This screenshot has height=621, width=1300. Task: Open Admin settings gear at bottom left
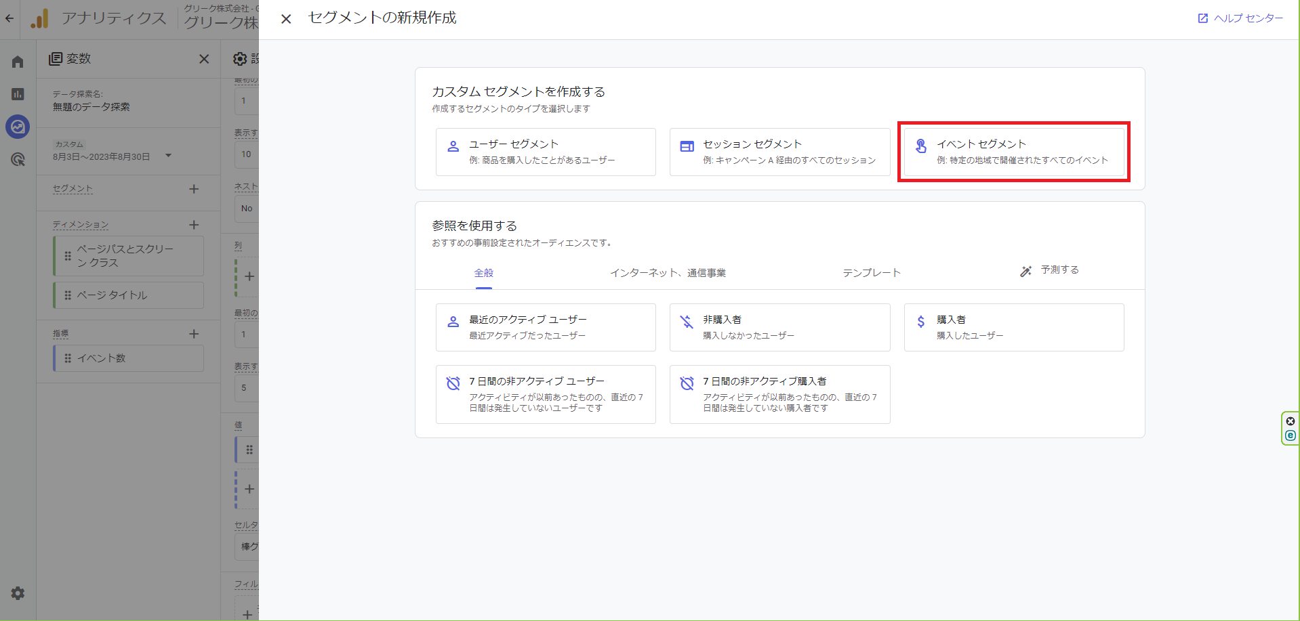click(18, 593)
